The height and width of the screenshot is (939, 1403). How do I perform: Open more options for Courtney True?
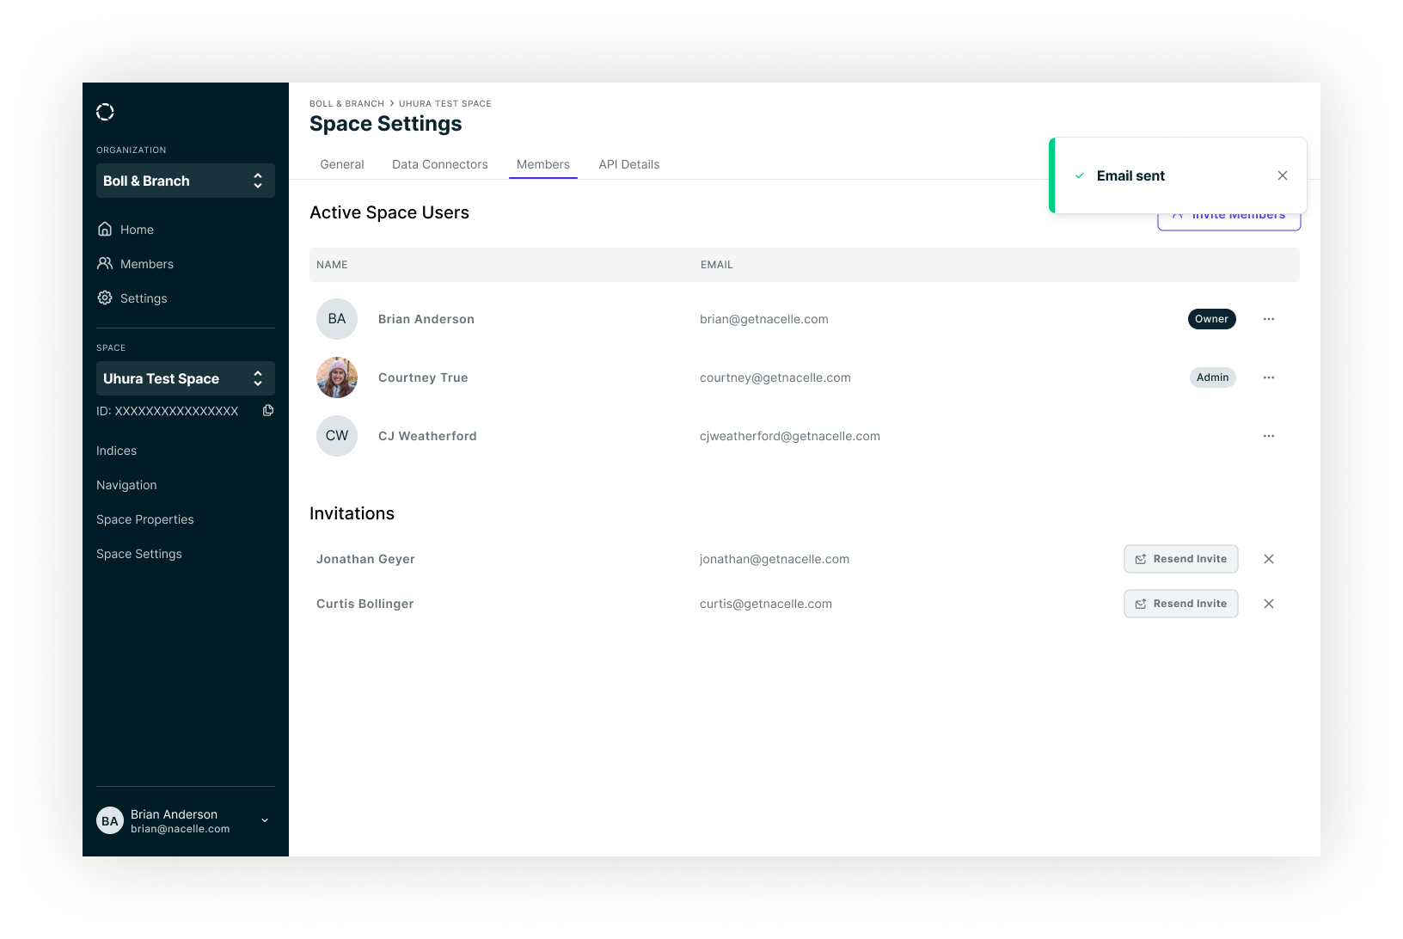1269,377
